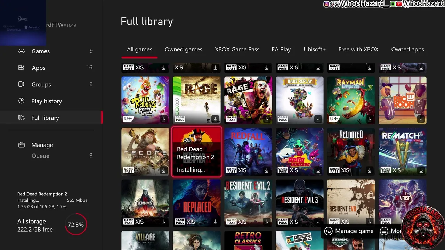Open the Riders Republic tile
This screenshot has height=250, width=445.
coord(300,240)
